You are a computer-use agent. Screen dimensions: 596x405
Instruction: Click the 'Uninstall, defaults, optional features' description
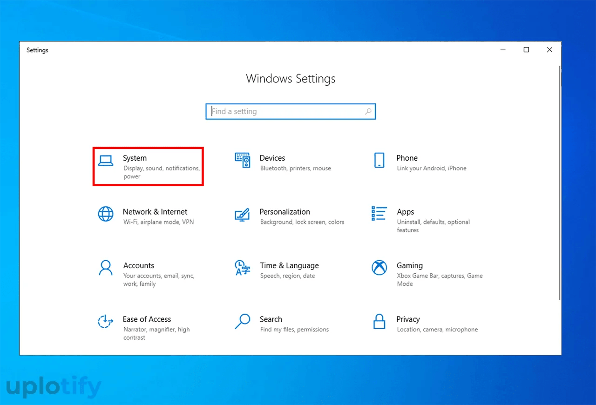coord(433,226)
